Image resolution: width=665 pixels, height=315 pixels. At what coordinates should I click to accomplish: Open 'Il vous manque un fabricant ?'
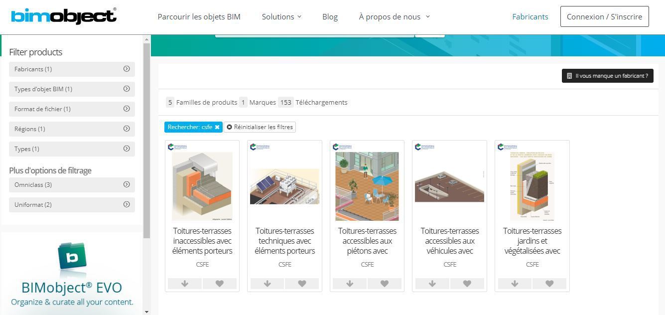pyautogui.click(x=607, y=75)
